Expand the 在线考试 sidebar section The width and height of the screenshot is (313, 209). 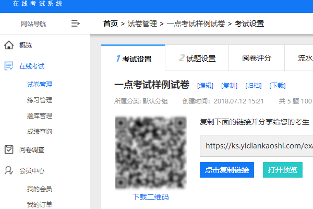pos(32,66)
